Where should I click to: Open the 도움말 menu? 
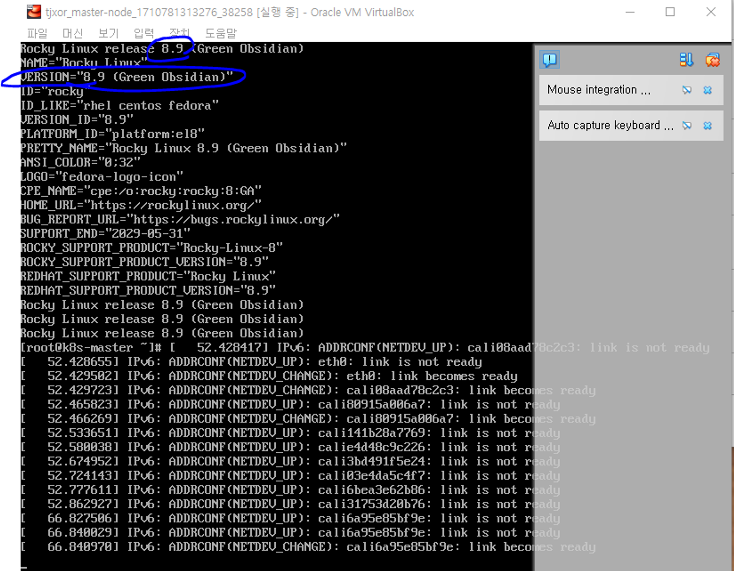pos(221,33)
